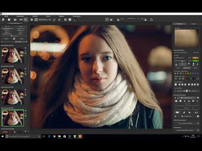Click the yellow value field in the right panel

[x=195, y=58]
